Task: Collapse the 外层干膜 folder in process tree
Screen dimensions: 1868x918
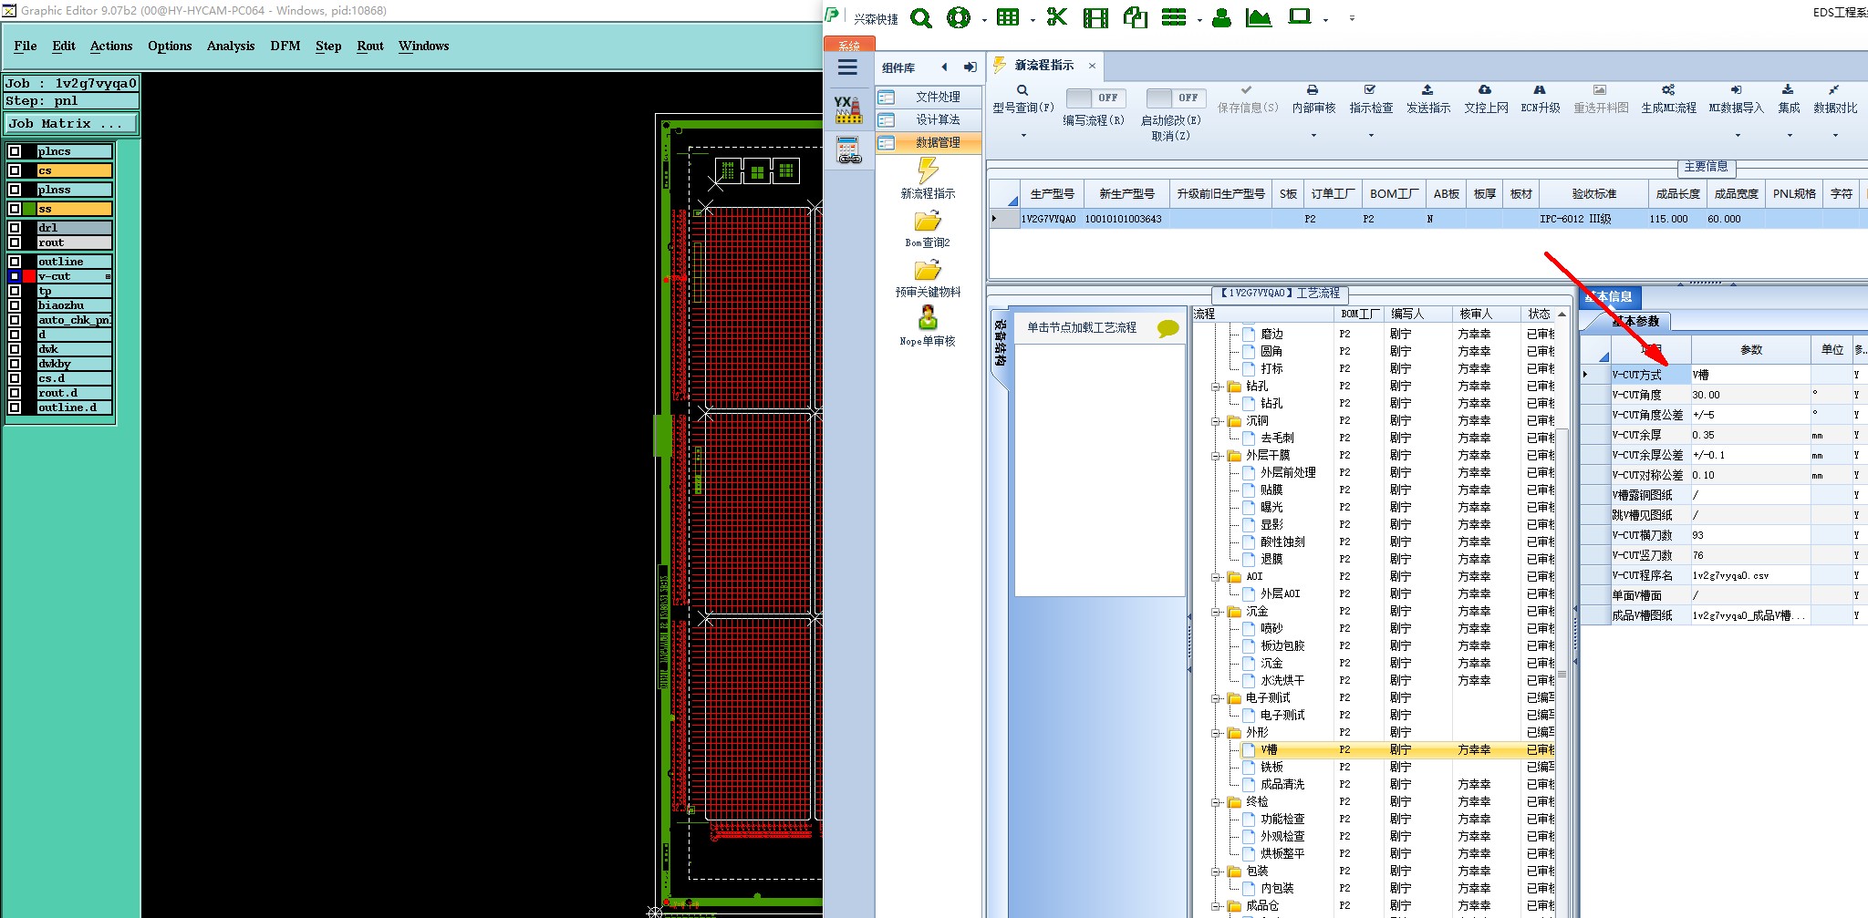Action: point(1216,456)
